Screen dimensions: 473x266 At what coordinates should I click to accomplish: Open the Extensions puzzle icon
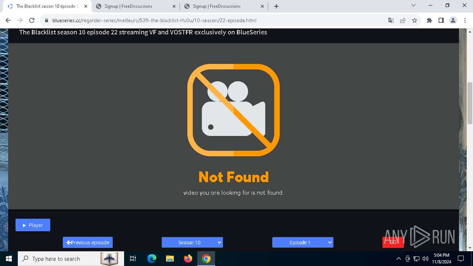click(429, 20)
